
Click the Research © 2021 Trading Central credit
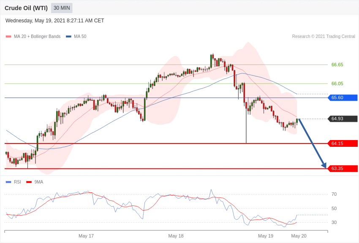point(324,36)
